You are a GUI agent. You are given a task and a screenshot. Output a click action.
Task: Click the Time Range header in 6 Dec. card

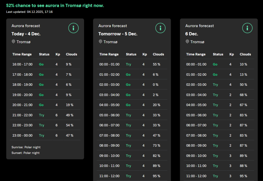[x=196, y=54]
